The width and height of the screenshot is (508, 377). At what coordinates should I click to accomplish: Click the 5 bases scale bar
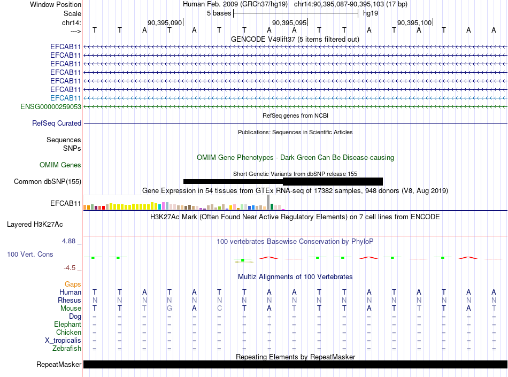click(x=296, y=13)
